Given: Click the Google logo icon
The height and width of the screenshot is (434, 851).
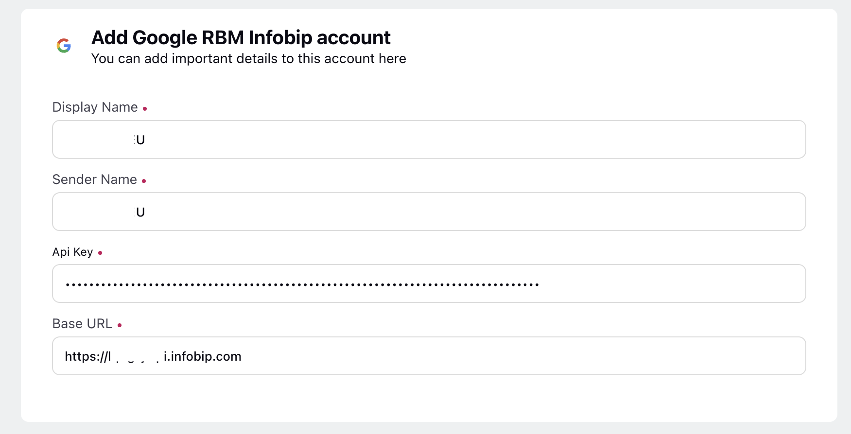Looking at the screenshot, I should pyautogui.click(x=64, y=46).
